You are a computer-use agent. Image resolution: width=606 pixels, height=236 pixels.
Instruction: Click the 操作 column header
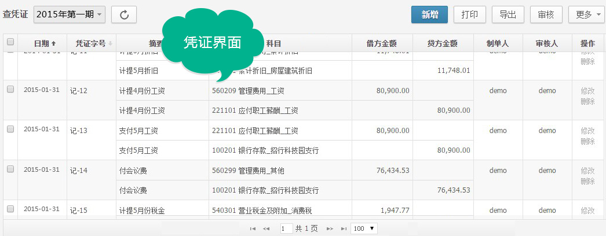pyautogui.click(x=587, y=43)
